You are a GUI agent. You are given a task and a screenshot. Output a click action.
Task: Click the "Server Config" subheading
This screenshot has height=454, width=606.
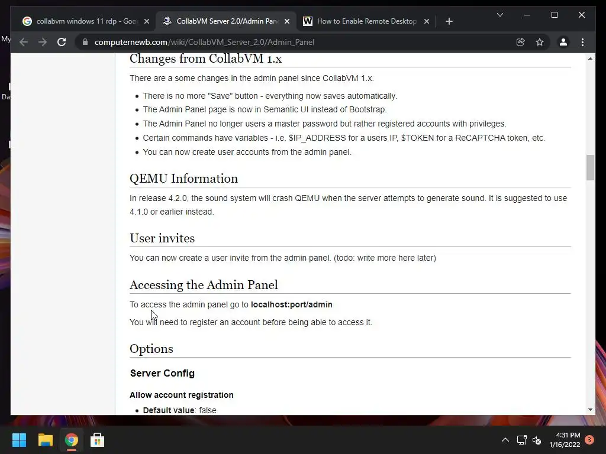pos(162,374)
